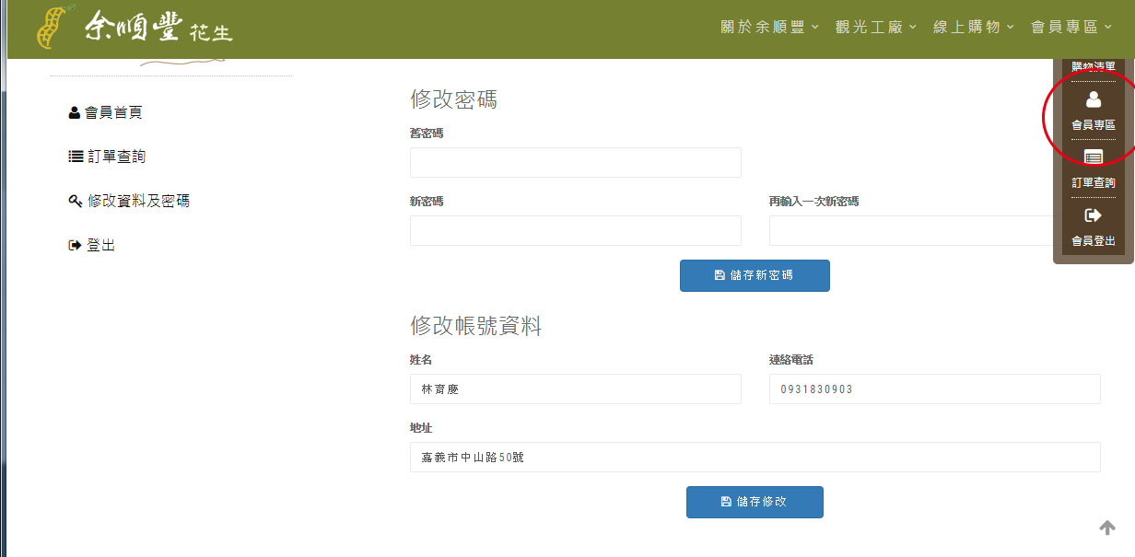Screen dimensions: 1135x557
Task: Click the logout icon beside 登出
Action: point(75,246)
